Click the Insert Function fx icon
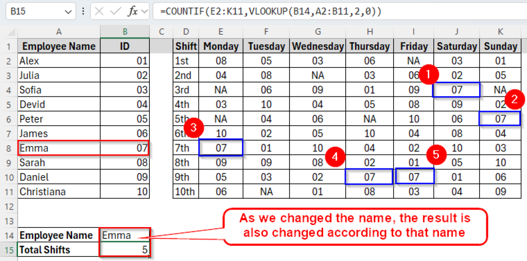Screen dimensions: 527x261 [132, 11]
